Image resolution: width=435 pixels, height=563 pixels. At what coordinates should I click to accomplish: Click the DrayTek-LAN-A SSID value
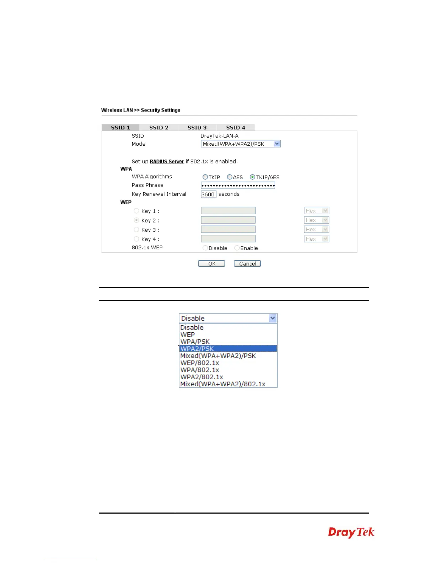tap(219, 136)
